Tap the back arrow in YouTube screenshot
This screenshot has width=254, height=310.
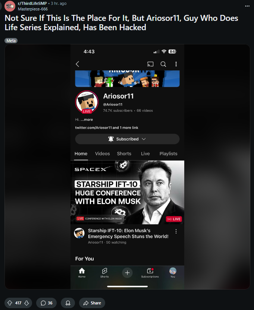(78, 64)
